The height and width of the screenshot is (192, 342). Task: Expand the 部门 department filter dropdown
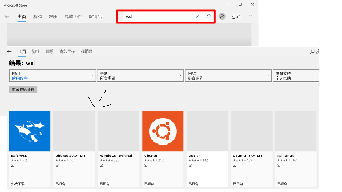53,76
